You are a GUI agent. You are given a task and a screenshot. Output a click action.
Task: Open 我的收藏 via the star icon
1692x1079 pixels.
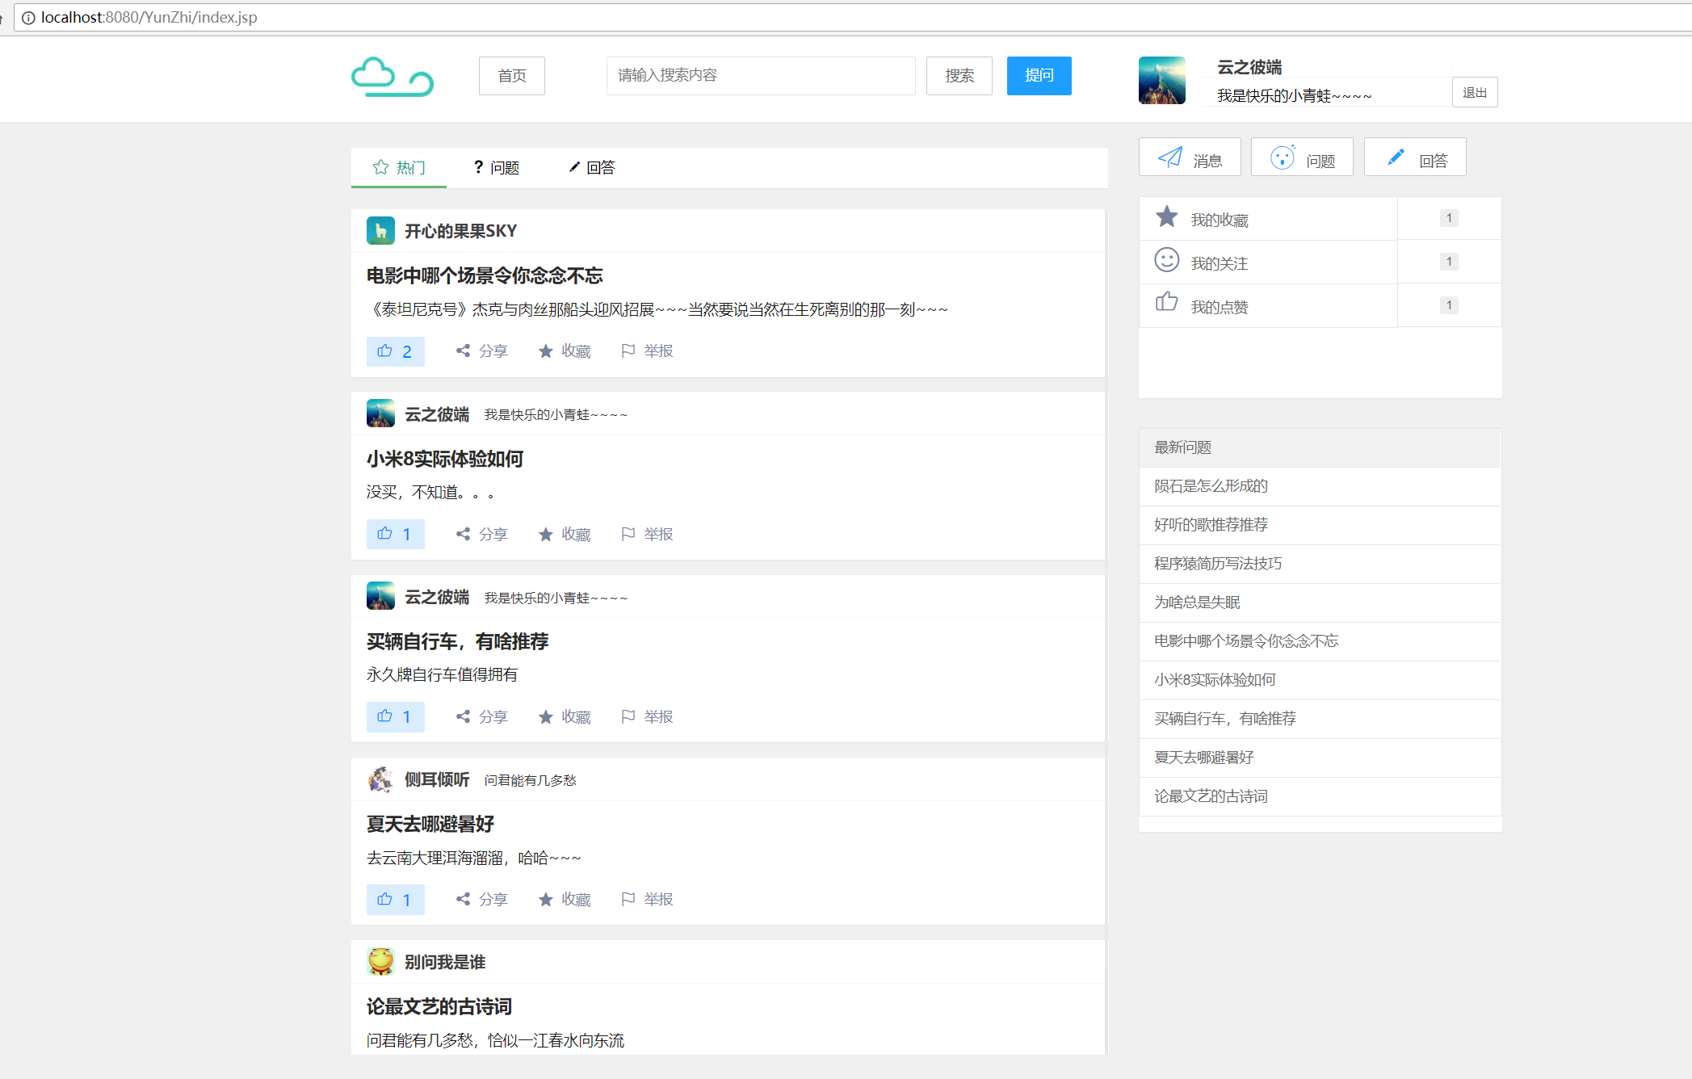click(1166, 217)
